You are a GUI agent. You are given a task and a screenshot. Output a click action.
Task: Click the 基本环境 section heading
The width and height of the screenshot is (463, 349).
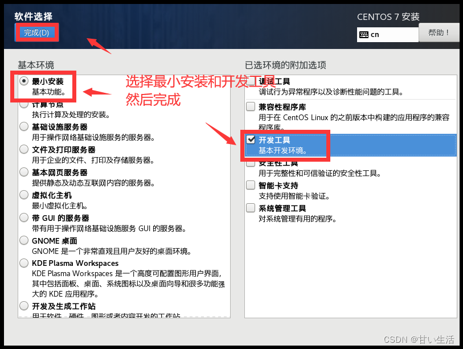[36, 65]
